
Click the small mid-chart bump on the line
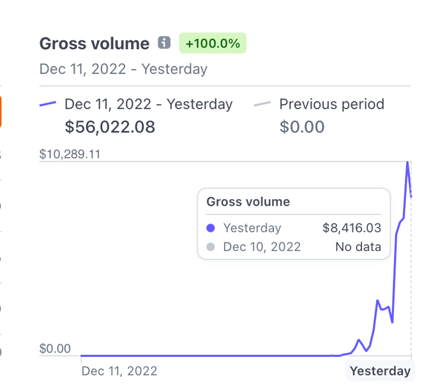[x=359, y=340]
